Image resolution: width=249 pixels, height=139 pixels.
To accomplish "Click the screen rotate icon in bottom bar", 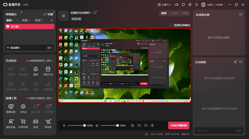I will pyautogui.click(x=133, y=125).
